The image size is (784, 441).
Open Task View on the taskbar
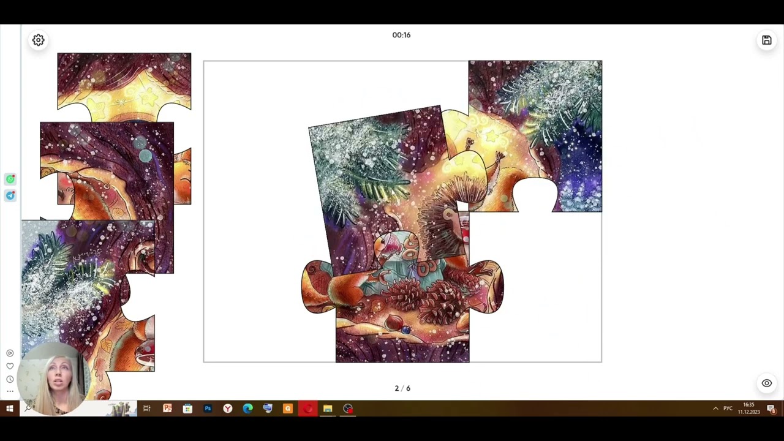coord(147,409)
